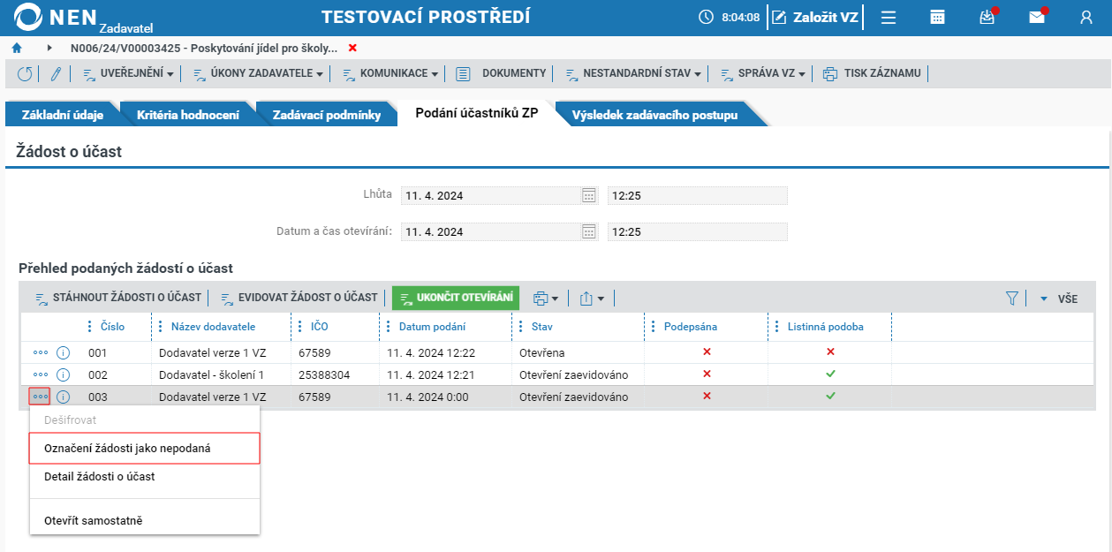1112x552 pixels.
Task: Go to the home icon in breadcrumb
Action: point(17,48)
